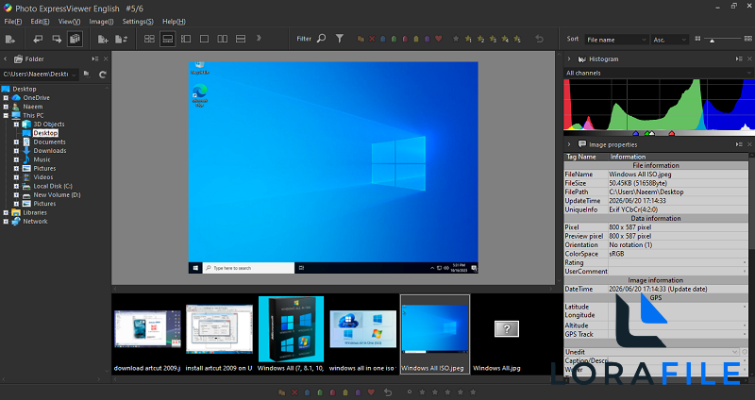This screenshot has width=755, height=400.
Task: Filter by heart favorite icon in toolbar
Action: pos(439,39)
